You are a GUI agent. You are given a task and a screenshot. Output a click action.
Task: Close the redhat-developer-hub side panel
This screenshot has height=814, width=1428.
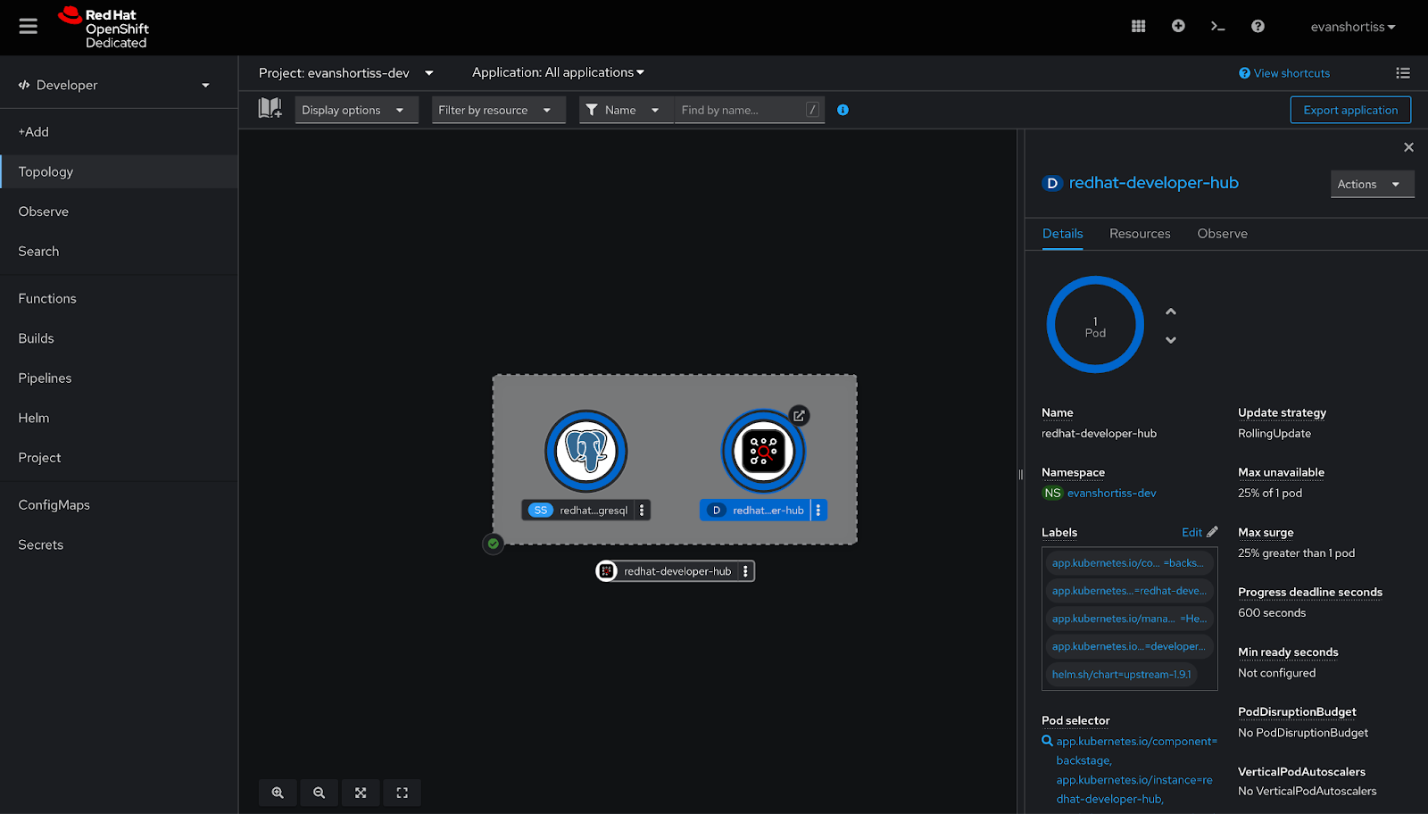(1408, 147)
